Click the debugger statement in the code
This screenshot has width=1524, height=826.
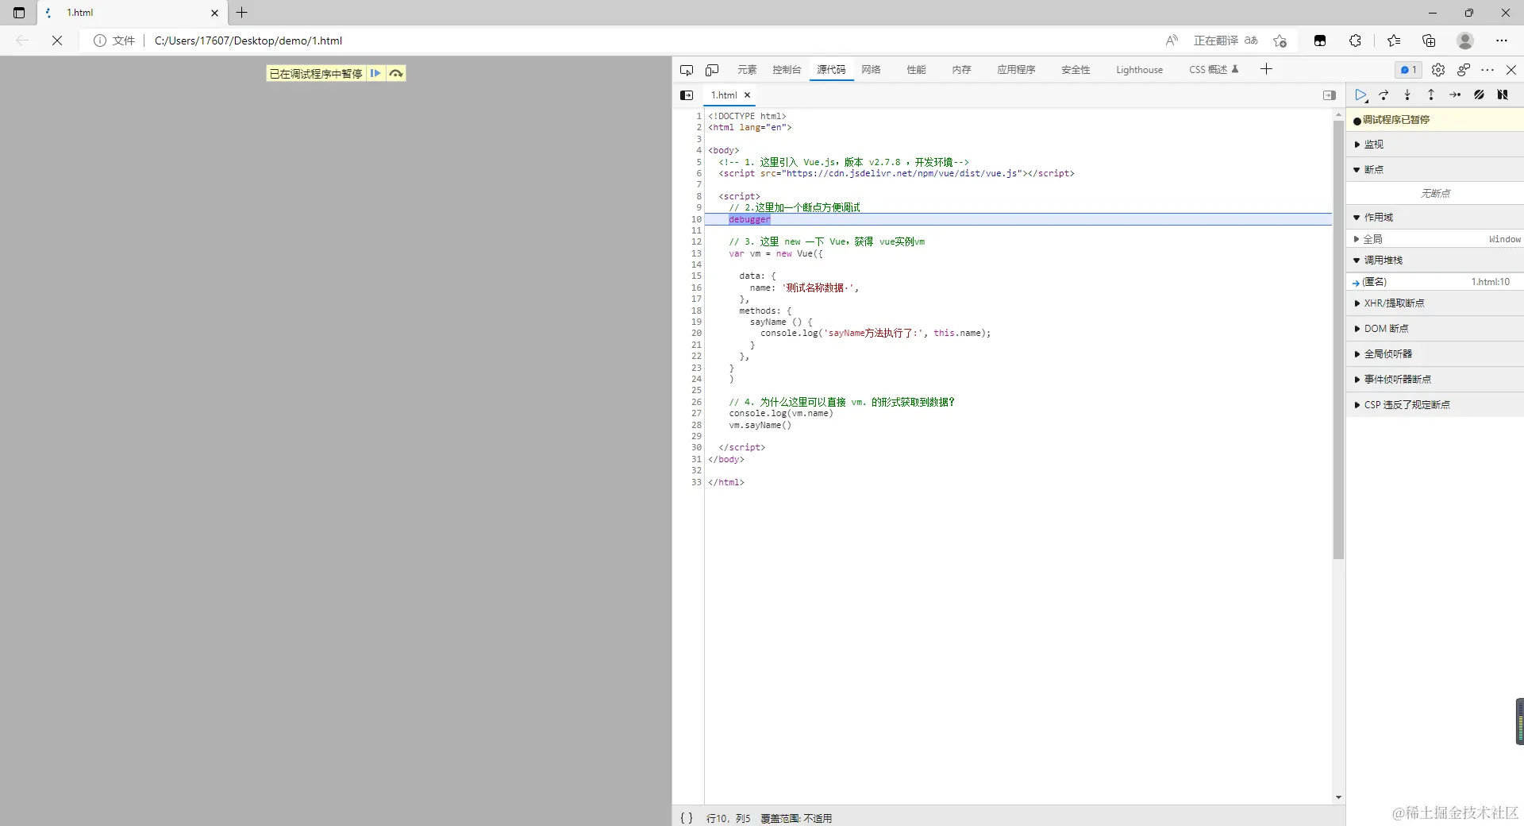[x=749, y=219]
